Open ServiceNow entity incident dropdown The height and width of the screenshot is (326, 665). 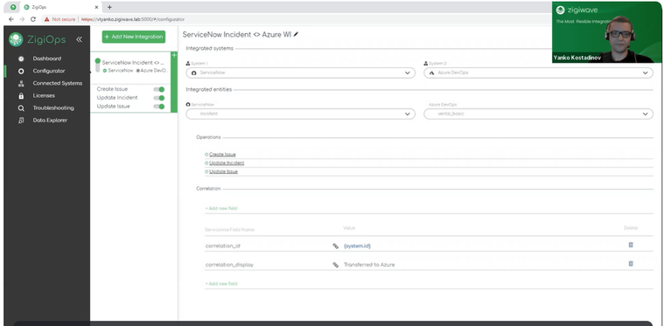pyautogui.click(x=301, y=114)
